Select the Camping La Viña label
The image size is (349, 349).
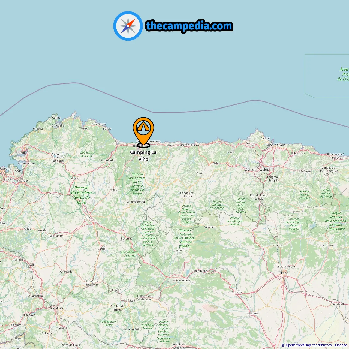coord(143,156)
